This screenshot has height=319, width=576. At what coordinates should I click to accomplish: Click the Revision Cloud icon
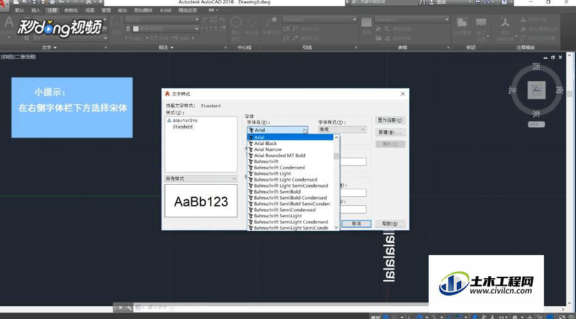pos(481,22)
